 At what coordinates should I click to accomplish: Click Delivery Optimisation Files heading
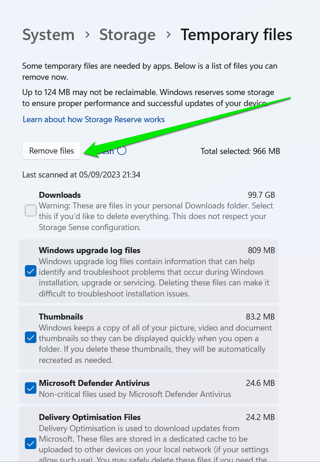[x=89, y=417]
